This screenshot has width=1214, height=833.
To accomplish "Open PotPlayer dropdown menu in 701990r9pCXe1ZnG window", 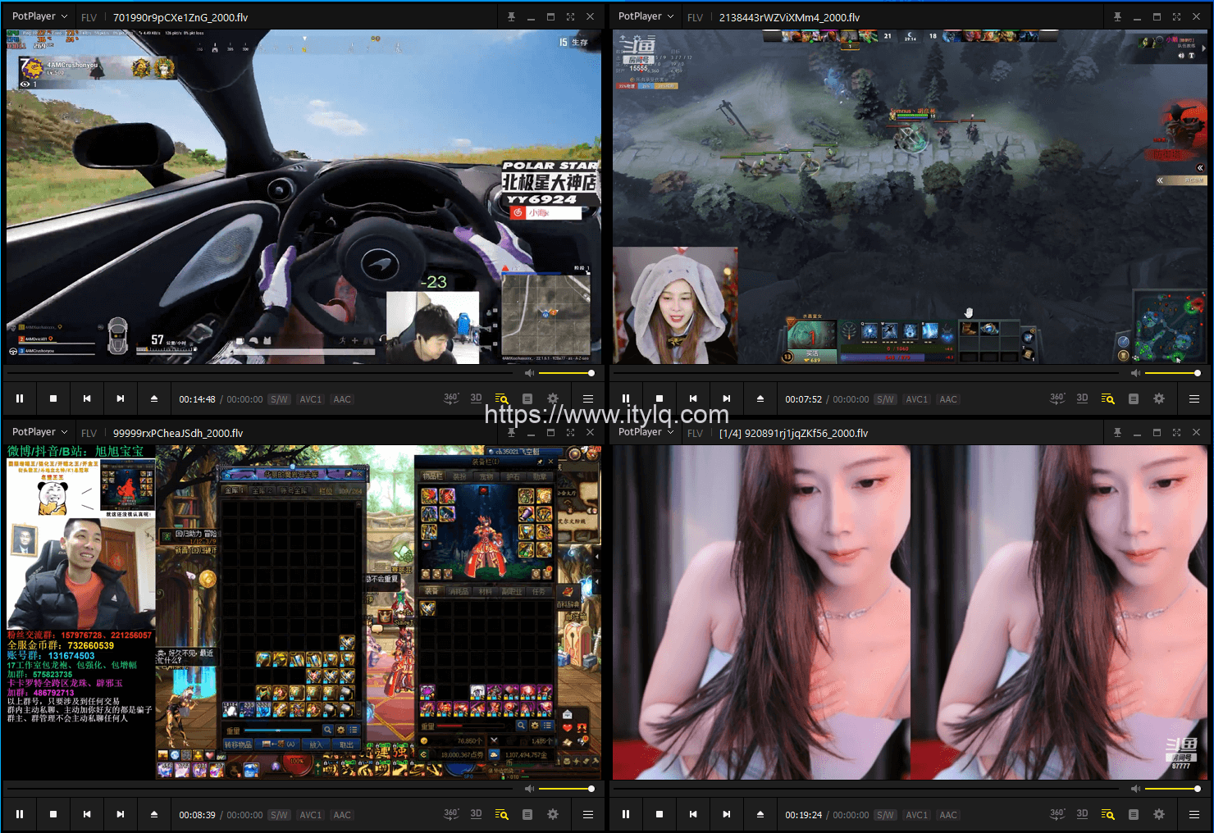I will pyautogui.click(x=39, y=16).
